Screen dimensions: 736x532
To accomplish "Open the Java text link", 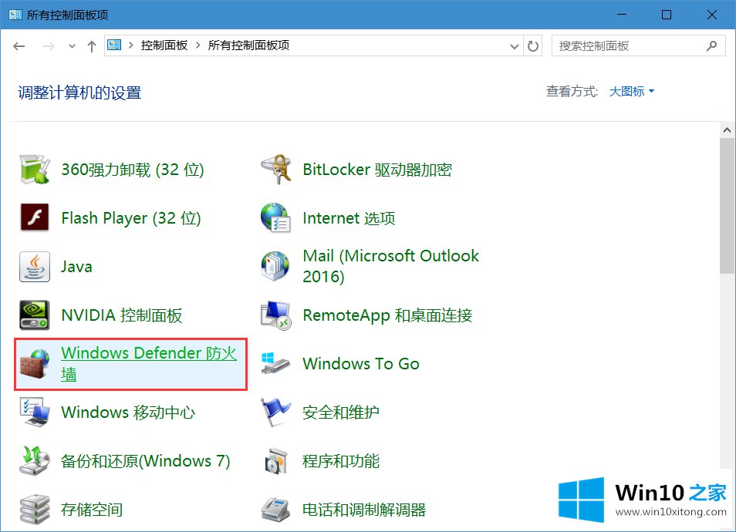I will pyautogui.click(x=76, y=267).
